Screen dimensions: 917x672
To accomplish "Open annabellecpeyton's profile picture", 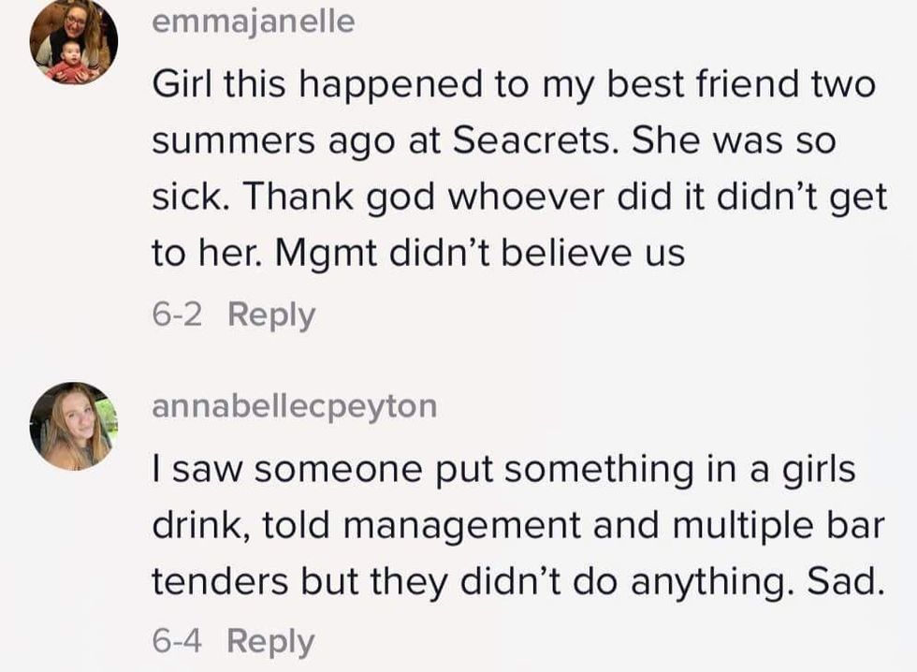I will click(73, 426).
